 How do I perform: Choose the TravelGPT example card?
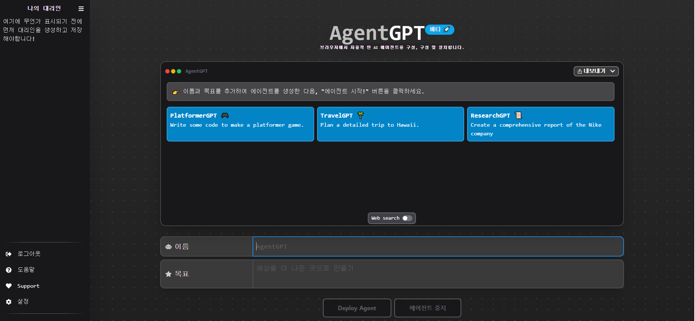[x=391, y=124]
